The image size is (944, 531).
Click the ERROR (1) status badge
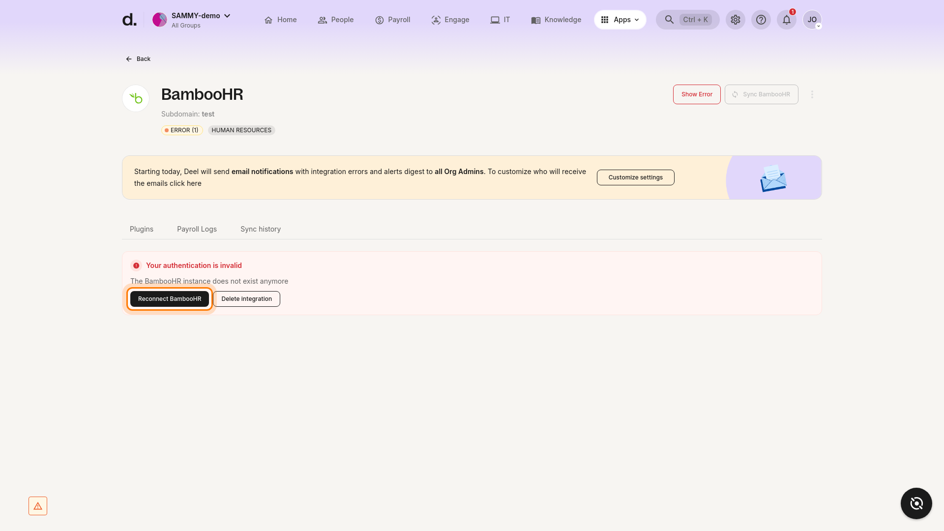pyautogui.click(x=182, y=130)
